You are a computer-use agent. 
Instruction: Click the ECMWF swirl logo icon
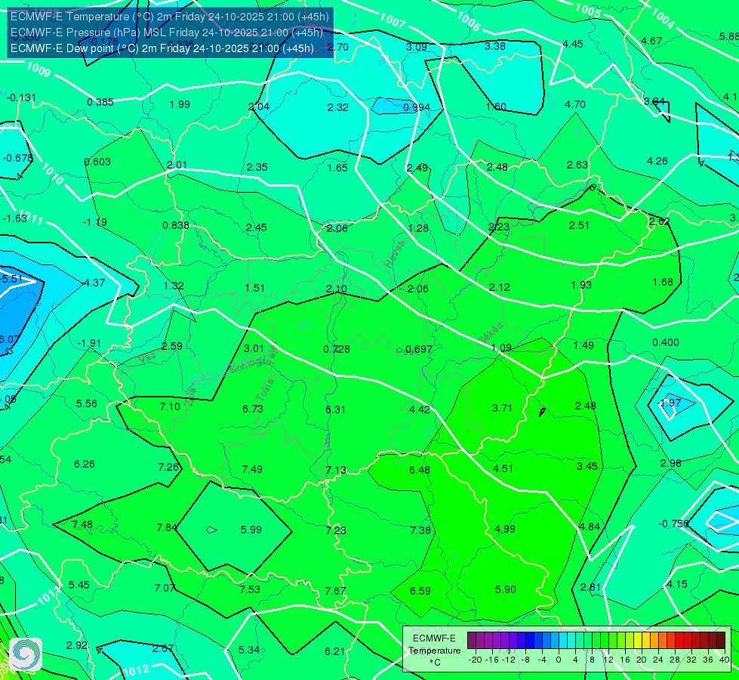coord(26,654)
